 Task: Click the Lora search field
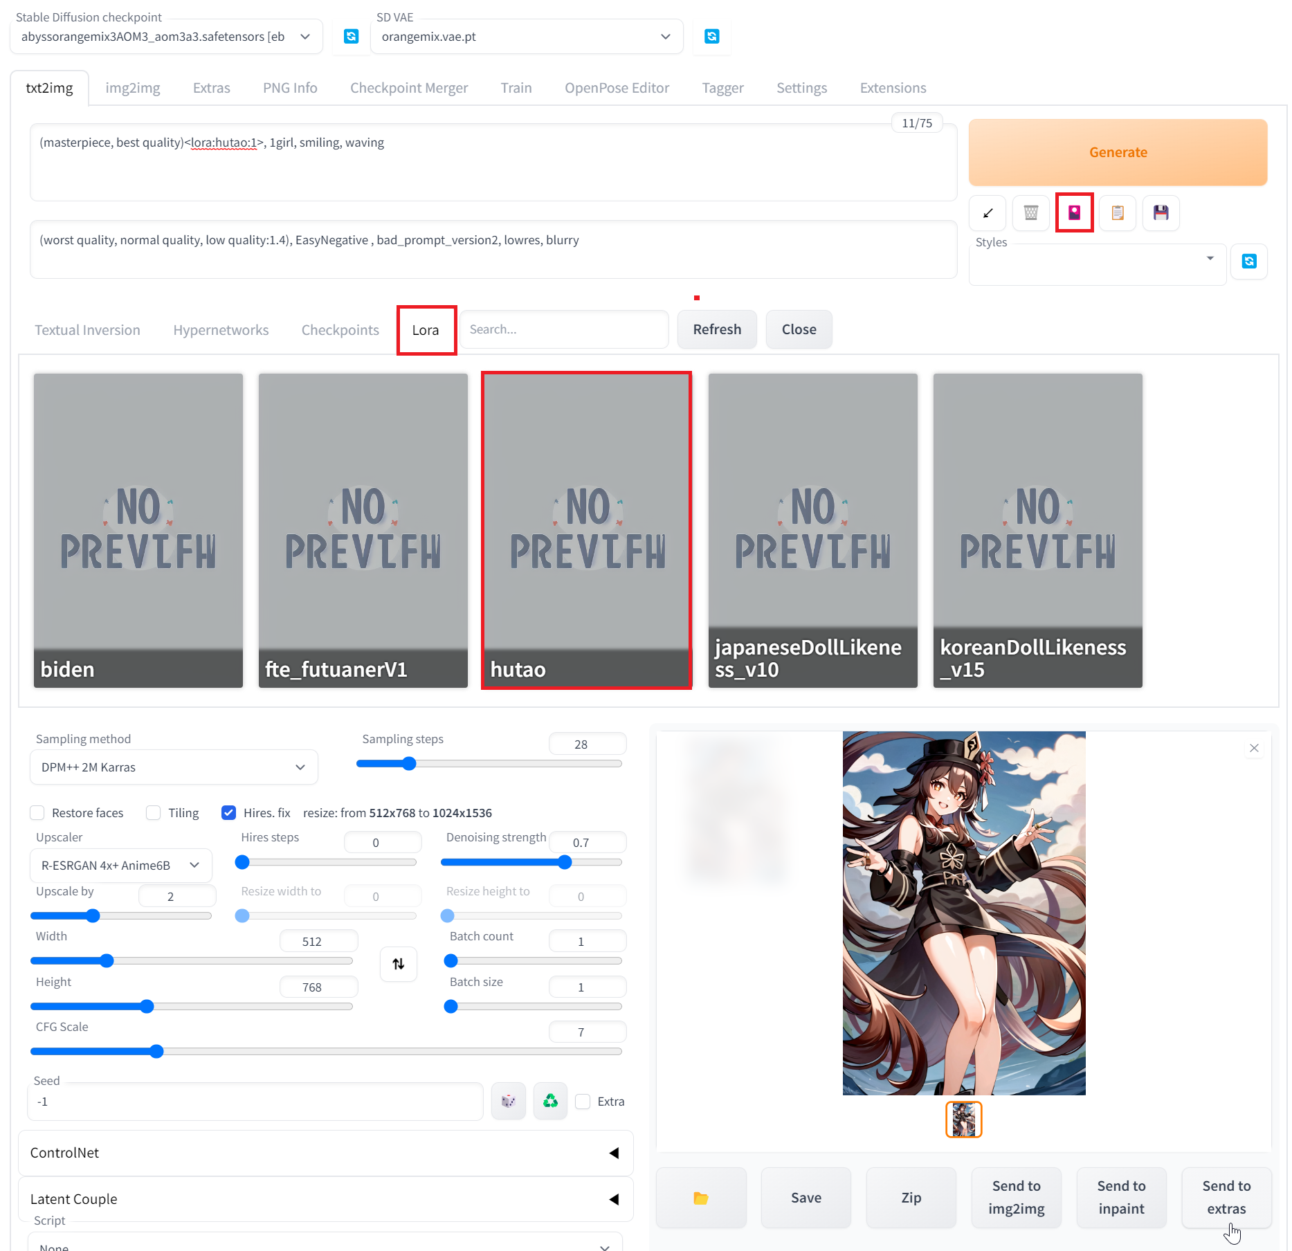(x=565, y=329)
